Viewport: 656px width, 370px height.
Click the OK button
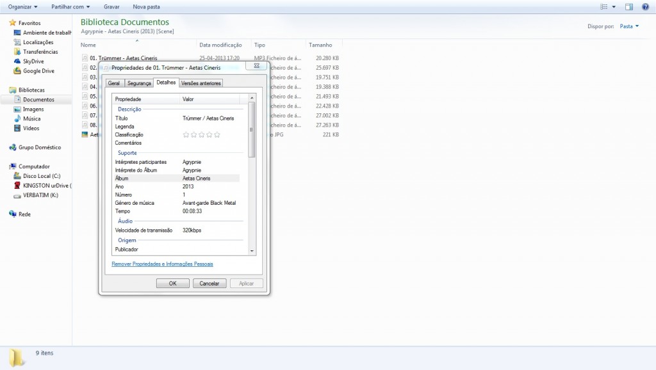click(173, 284)
